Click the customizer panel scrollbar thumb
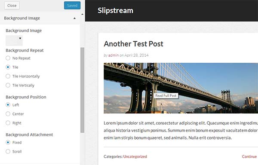258x165 pixels. pyautogui.click(x=83, y=90)
